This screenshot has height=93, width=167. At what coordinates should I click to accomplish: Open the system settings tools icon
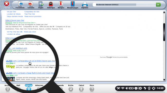pyautogui.click(x=118, y=88)
